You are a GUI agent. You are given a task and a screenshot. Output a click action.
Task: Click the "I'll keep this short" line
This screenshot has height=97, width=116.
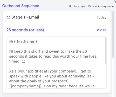pyautogui.click(x=48, y=51)
